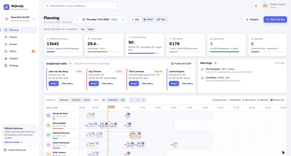Viewport: 291px width, 156px height.
Task: Click the AV avatar of Anouk de Vries
Action: click(x=48, y=115)
